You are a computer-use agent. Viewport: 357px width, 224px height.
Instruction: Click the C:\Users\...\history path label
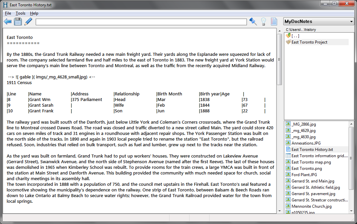pyautogui.click(x=301, y=30)
